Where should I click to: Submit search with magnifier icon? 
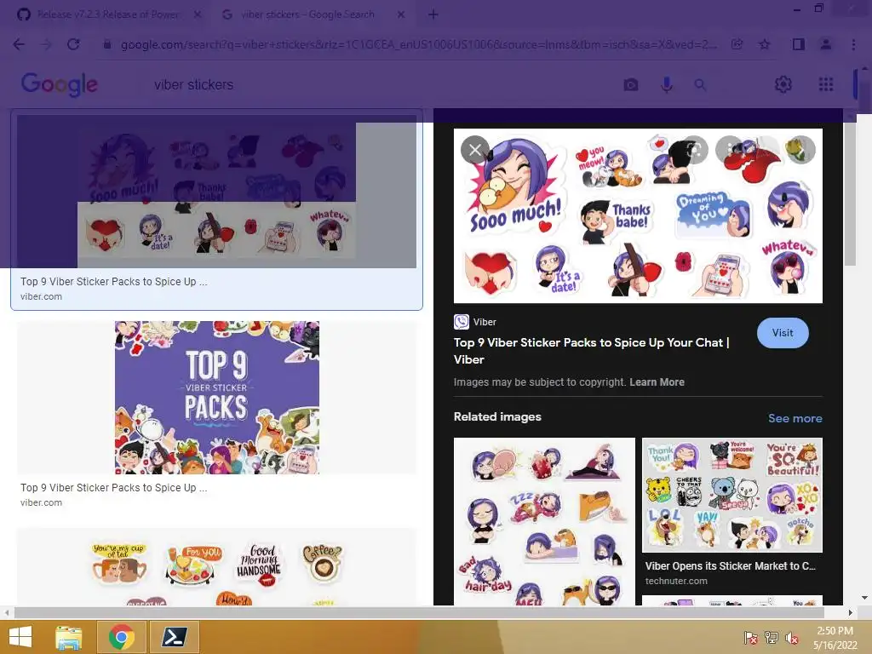point(700,84)
